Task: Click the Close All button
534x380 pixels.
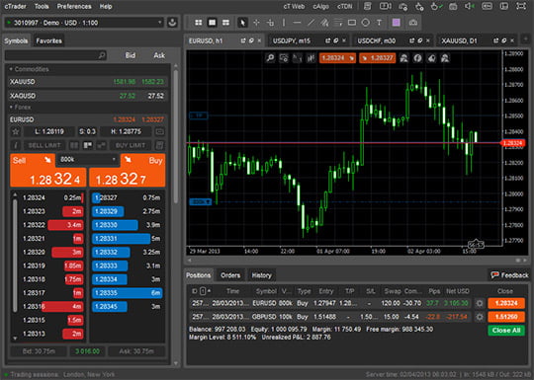Action: tap(506, 330)
